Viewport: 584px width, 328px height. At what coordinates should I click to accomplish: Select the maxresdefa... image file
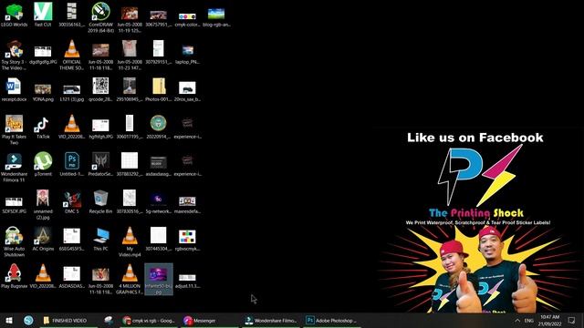[x=187, y=205]
